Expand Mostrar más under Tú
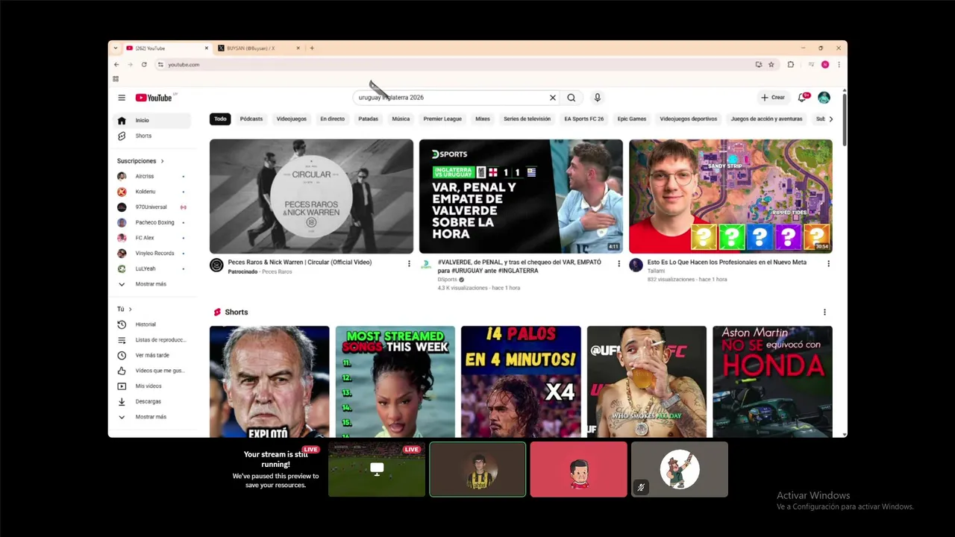 pyautogui.click(x=151, y=417)
